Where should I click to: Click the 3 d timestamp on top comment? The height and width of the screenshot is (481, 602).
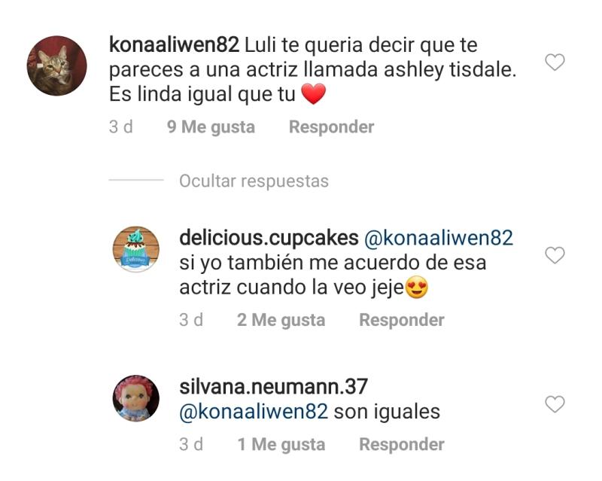pos(120,127)
